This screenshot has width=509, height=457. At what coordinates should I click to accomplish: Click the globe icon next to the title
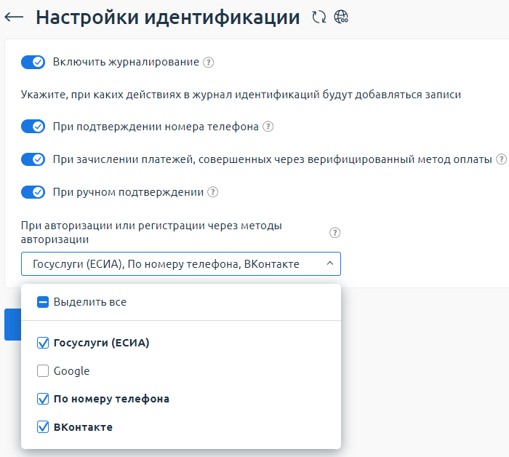(341, 18)
